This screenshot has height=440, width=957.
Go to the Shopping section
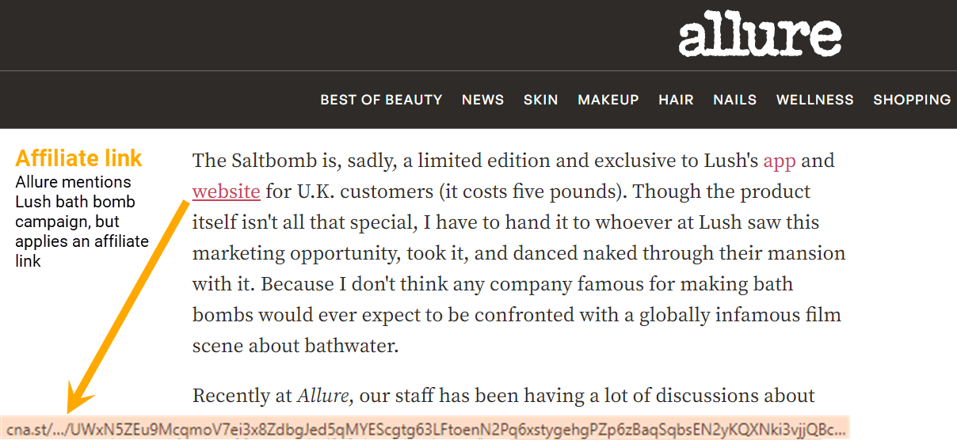[911, 100]
